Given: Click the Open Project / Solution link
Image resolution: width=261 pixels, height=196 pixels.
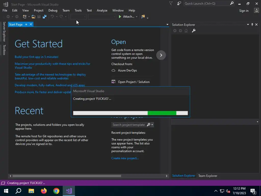Looking at the screenshot, I should coord(134,82).
